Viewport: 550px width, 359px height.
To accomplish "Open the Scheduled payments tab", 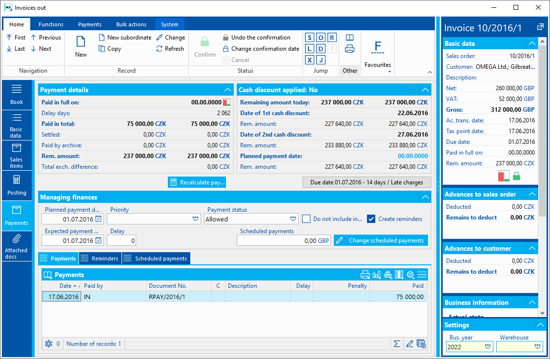I will [x=157, y=259].
